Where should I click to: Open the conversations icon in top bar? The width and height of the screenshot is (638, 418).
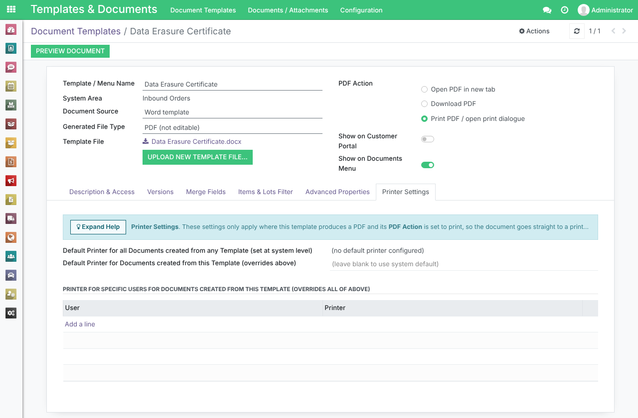[547, 10]
